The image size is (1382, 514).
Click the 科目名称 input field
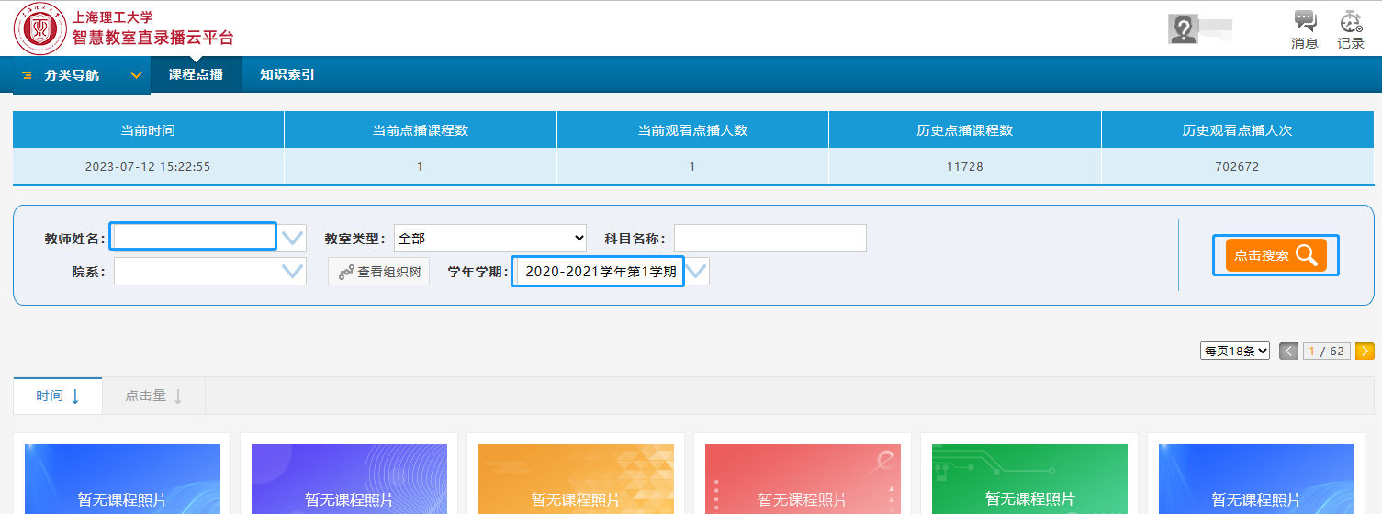[x=770, y=239]
